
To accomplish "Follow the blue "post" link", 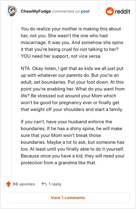I will [85, 11].
